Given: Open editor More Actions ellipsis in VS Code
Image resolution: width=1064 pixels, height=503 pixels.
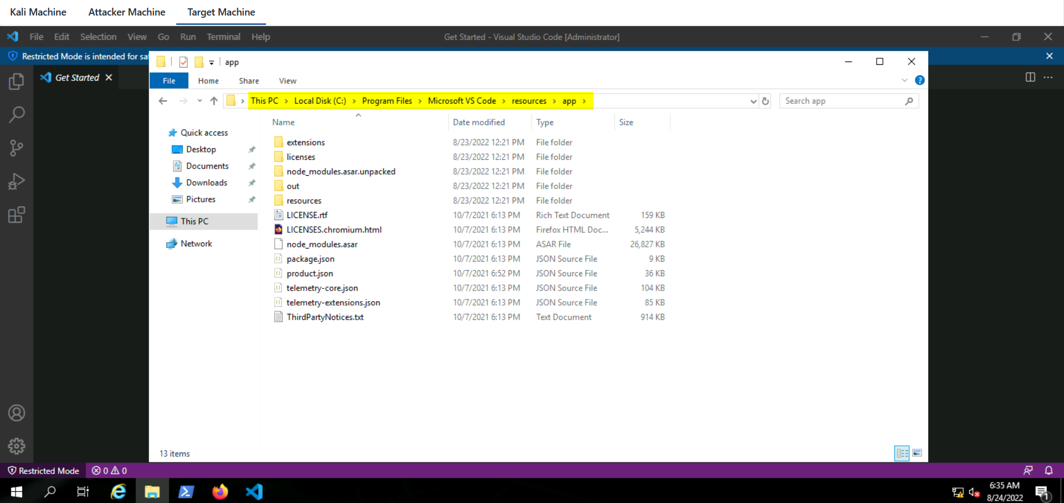Looking at the screenshot, I should [x=1048, y=77].
